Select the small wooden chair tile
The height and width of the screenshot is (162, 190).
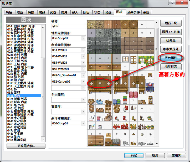150,75
